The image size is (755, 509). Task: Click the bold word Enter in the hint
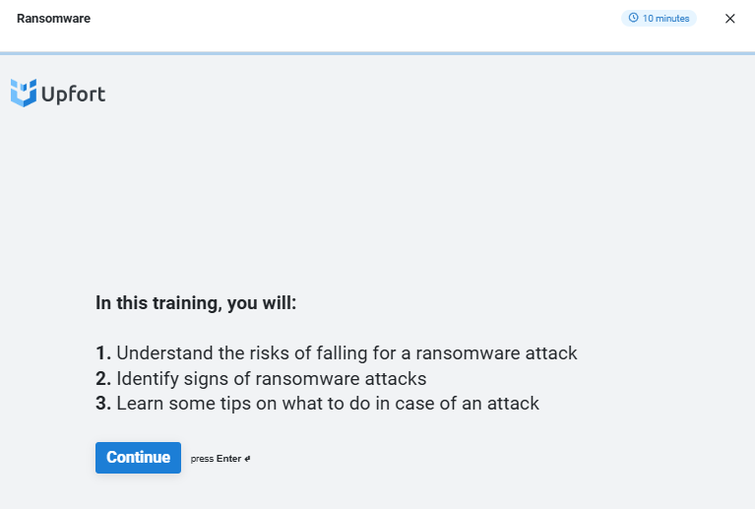coord(228,459)
